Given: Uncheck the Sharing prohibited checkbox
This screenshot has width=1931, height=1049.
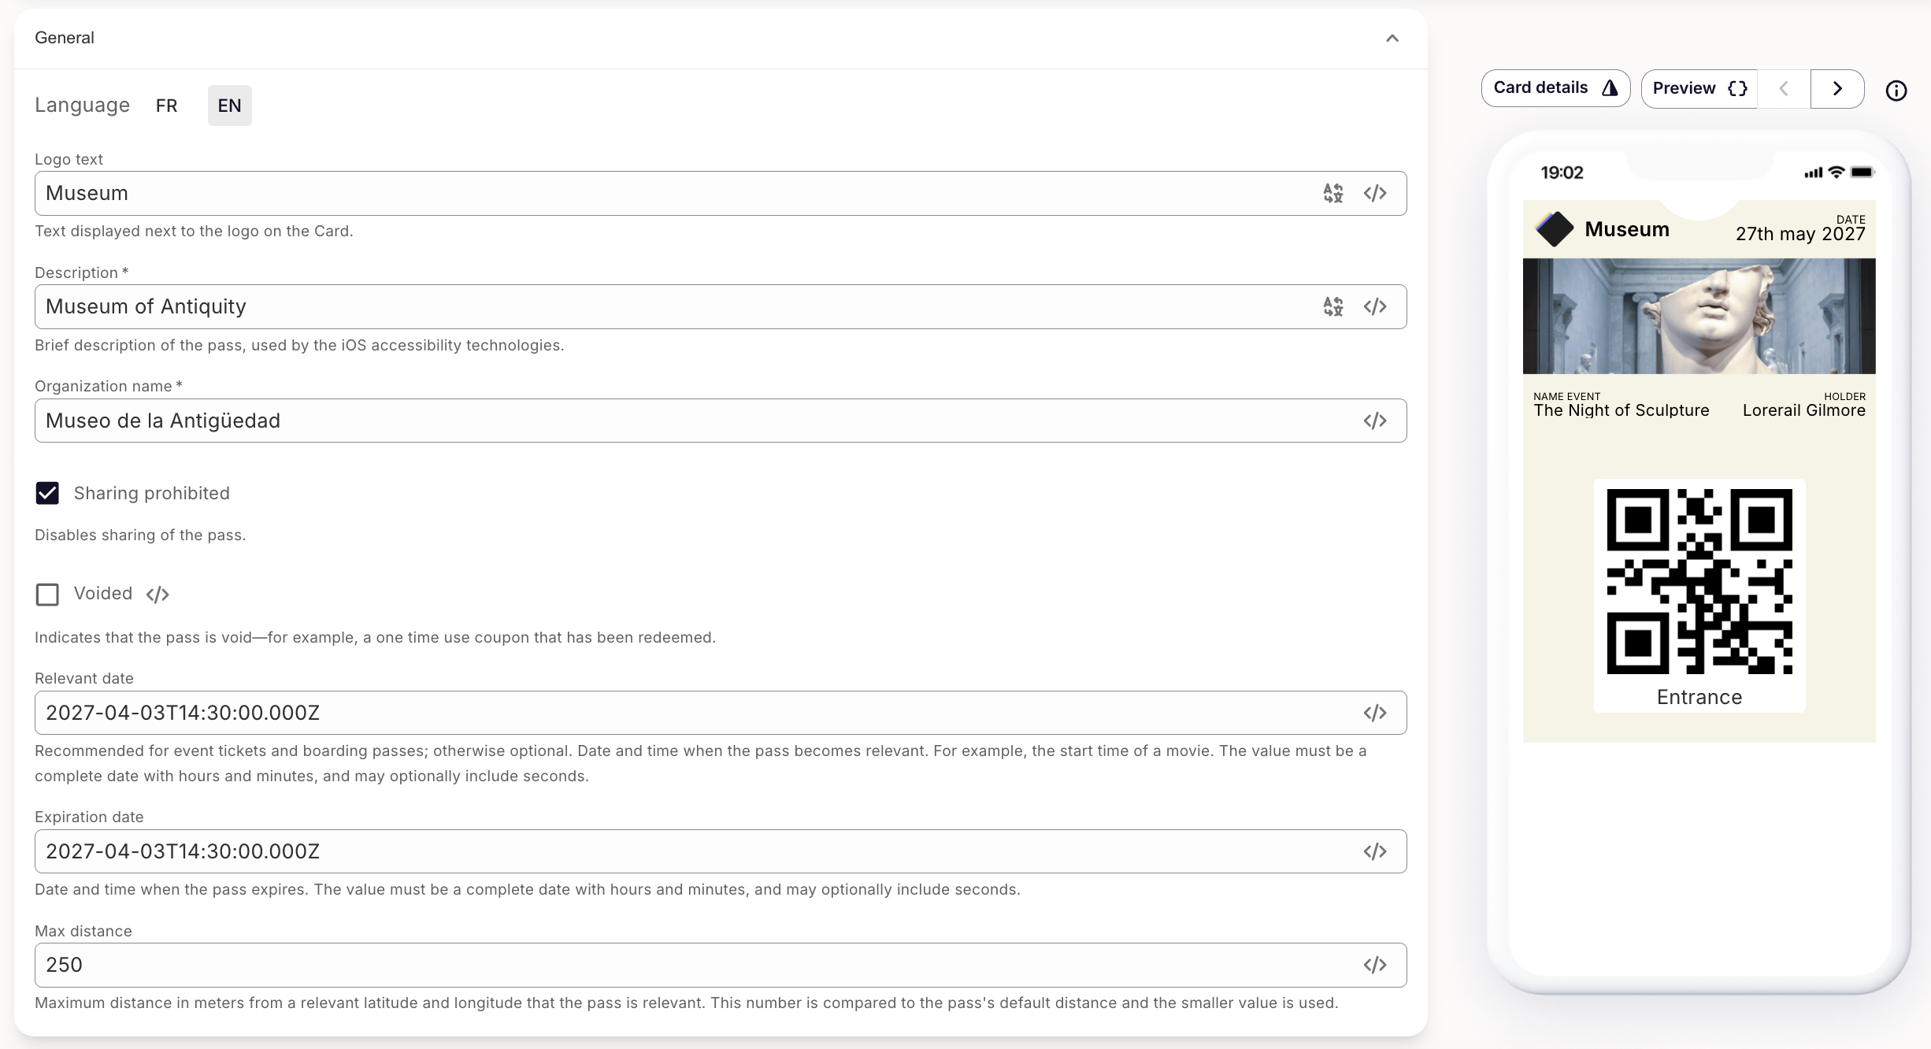Looking at the screenshot, I should [x=47, y=493].
